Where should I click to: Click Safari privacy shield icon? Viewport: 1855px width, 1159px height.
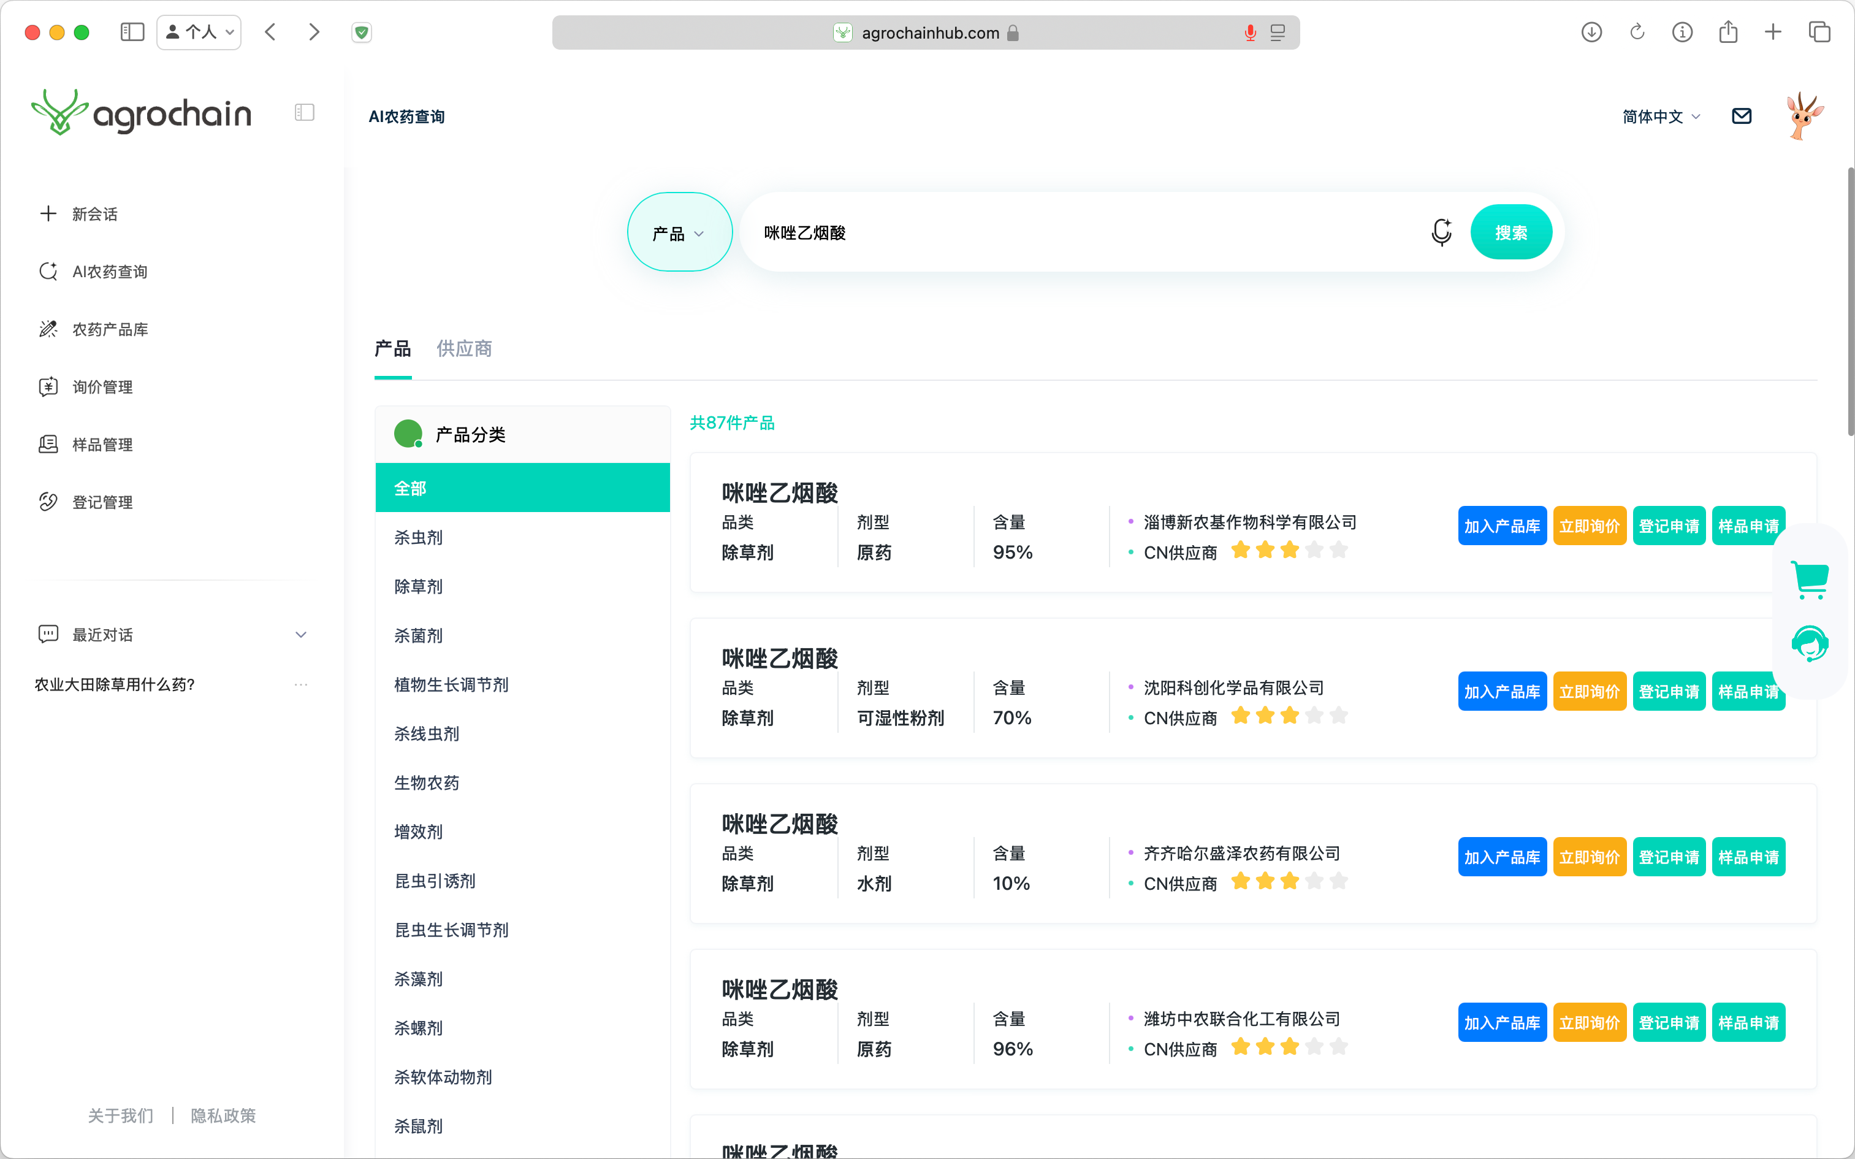coord(362,32)
